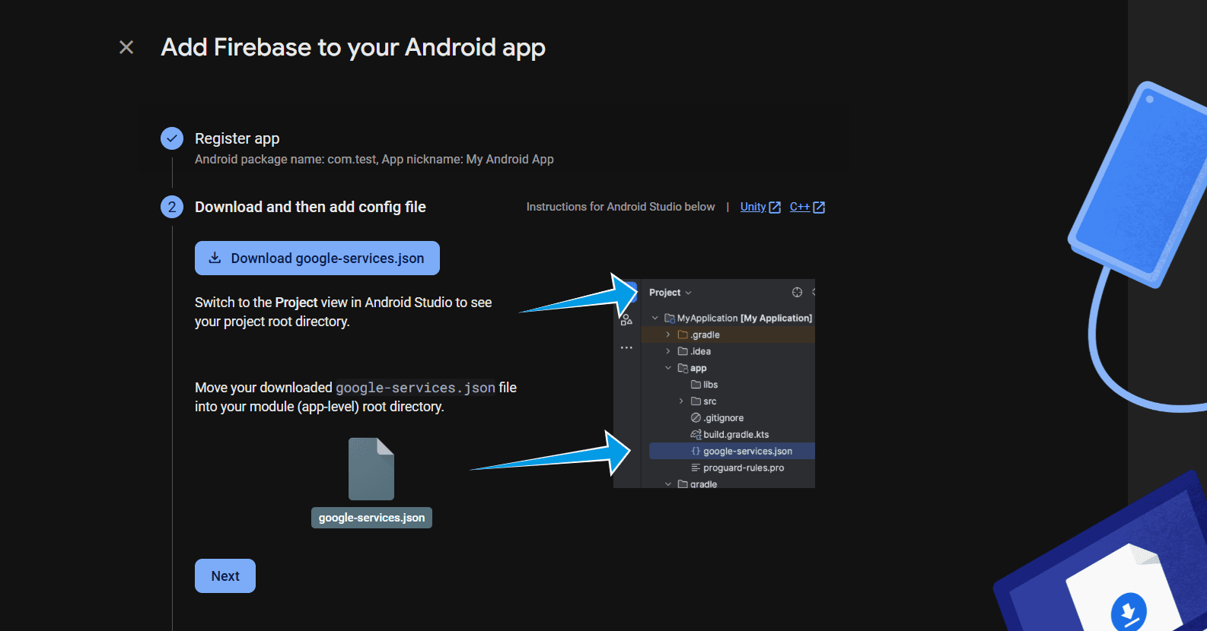The width and height of the screenshot is (1207, 631).
Task: Click the google-services.json file icon illustration
Action: tap(371, 468)
